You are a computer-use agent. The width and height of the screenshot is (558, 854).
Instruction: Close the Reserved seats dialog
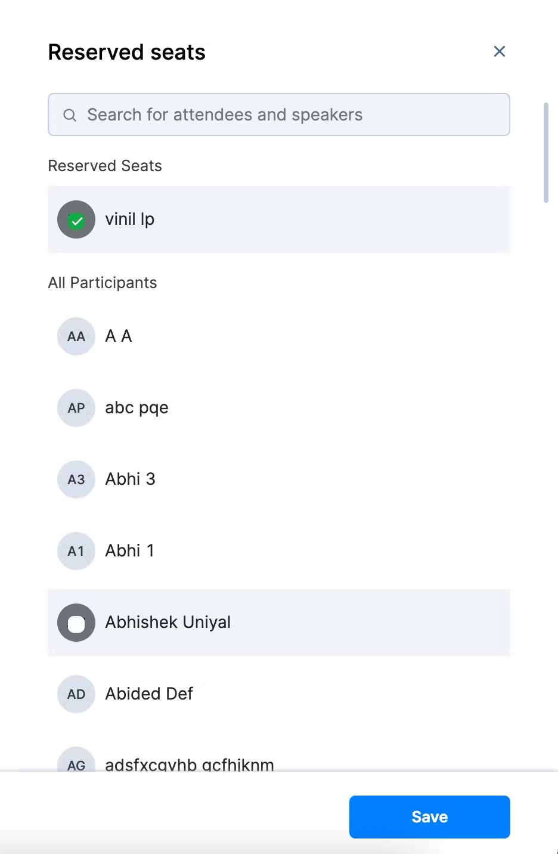500,52
